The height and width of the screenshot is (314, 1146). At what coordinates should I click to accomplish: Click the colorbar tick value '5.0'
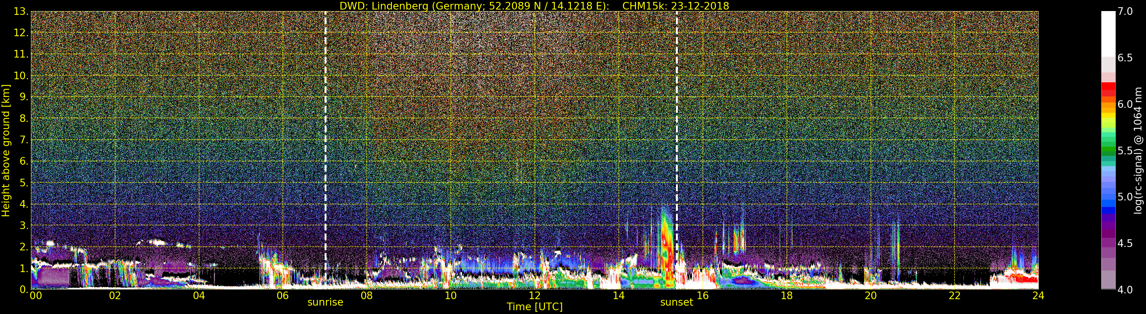click(1125, 197)
